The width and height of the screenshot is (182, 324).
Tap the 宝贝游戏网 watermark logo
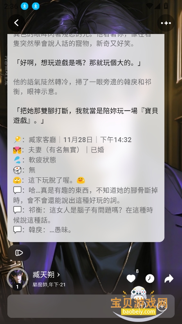click(x=139, y=304)
